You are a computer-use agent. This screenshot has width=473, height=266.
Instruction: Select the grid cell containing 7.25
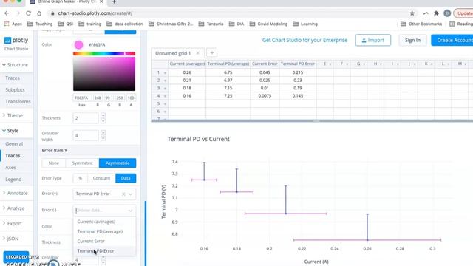tap(228, 95)
